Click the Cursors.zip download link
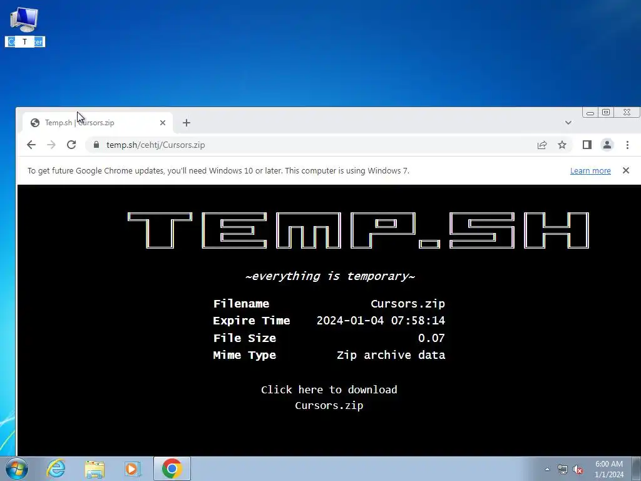The width and height of the screenshot is (641, 481). 329,405
